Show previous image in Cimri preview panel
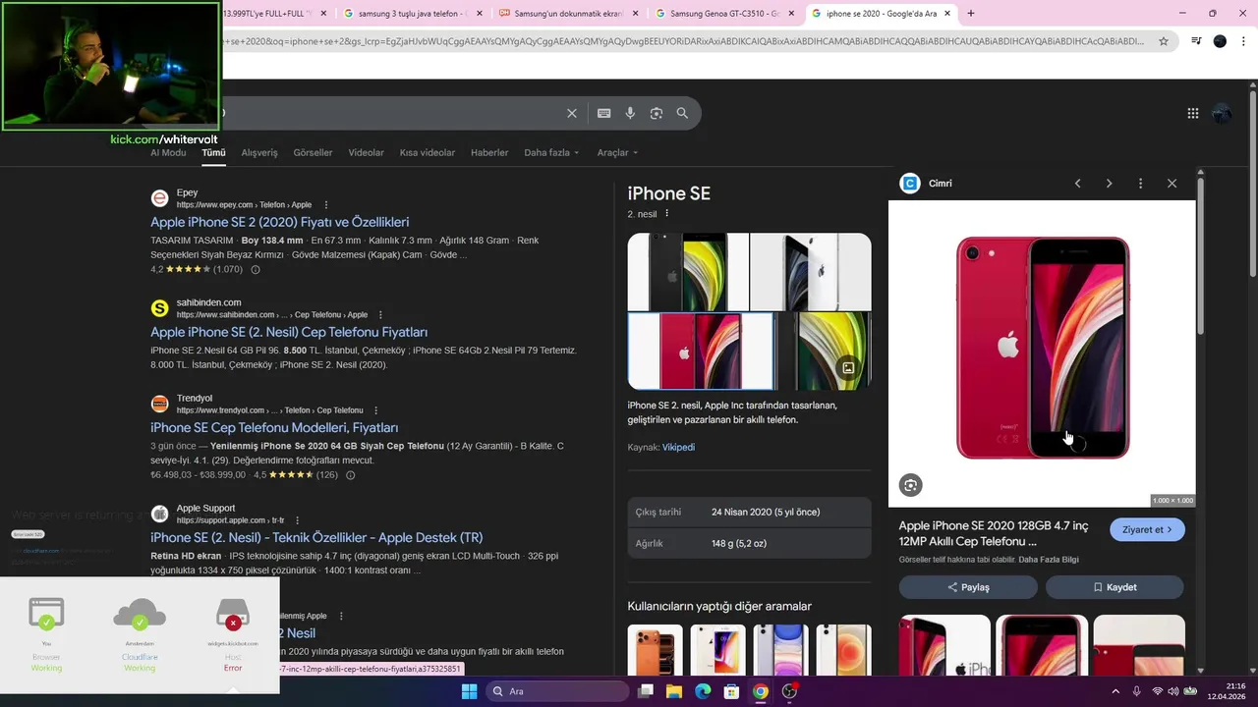 pos(1078,184)
